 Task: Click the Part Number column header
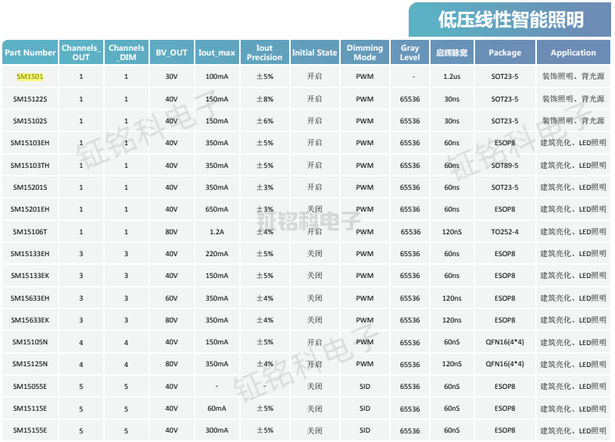(30, 52)
